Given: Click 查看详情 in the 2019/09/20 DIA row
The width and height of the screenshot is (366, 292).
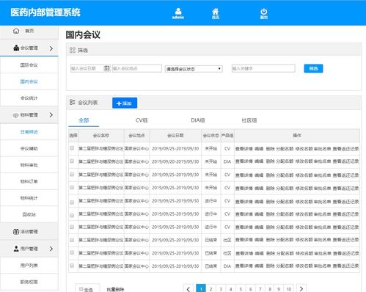Looking at the screenshot, I should (x=244, y=161).
